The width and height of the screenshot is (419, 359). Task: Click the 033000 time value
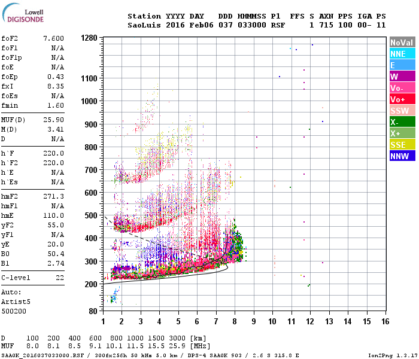pos(252,25)
